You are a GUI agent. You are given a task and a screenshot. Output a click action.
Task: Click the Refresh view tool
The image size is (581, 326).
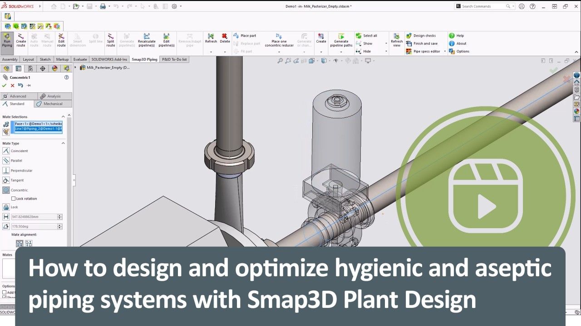(397, 43)
